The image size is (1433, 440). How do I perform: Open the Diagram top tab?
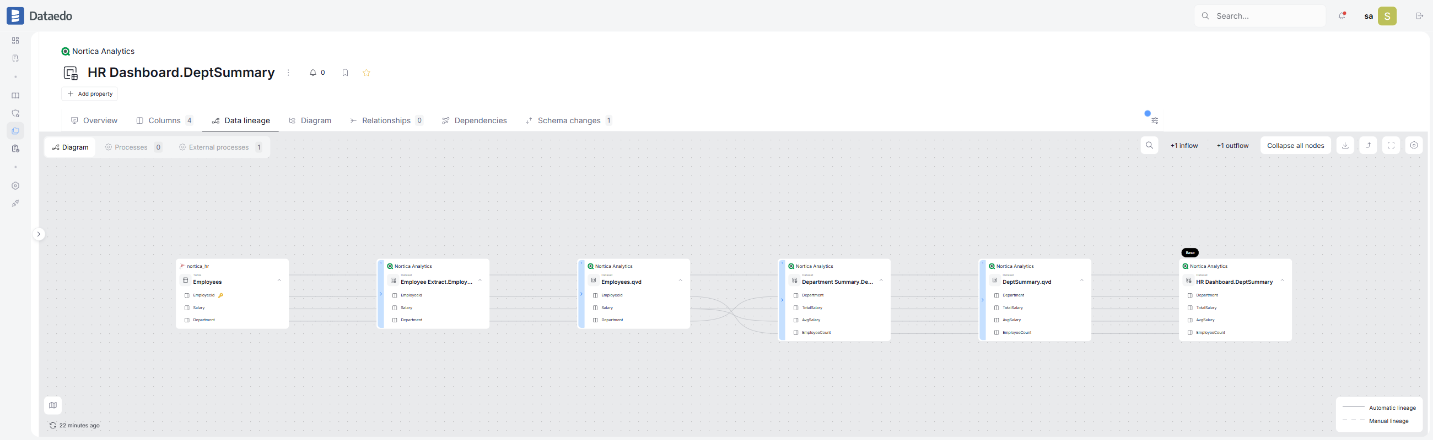coord(310,120)
